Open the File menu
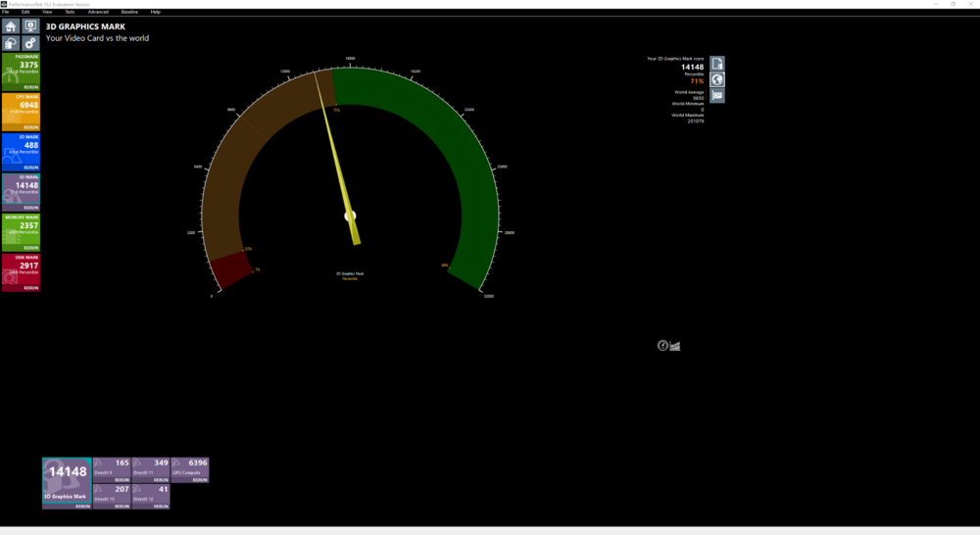The width and height of the screenshot is (980, 535). pyautogui.click(x=5, y=12)
